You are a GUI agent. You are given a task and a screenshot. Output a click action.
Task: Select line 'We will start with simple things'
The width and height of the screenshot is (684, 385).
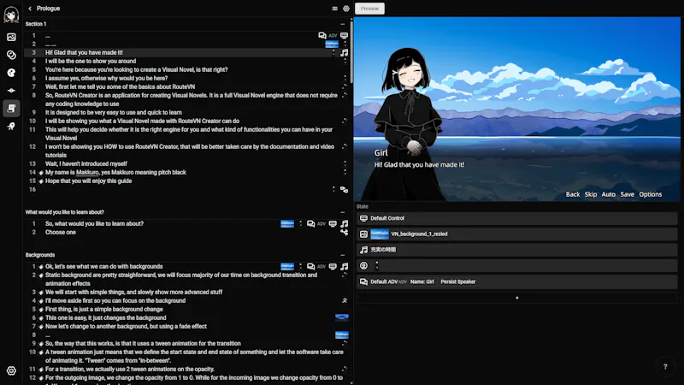coord(133,292)
